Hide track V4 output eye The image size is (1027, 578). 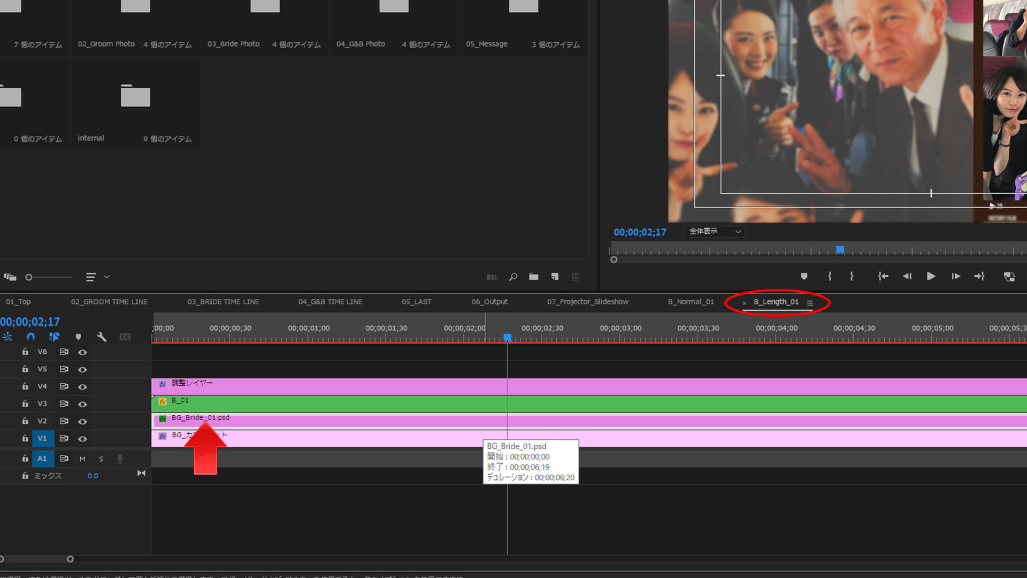point(82,386)
